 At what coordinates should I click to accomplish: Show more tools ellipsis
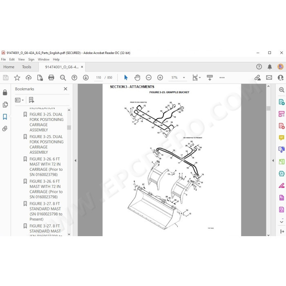[222, 78]
